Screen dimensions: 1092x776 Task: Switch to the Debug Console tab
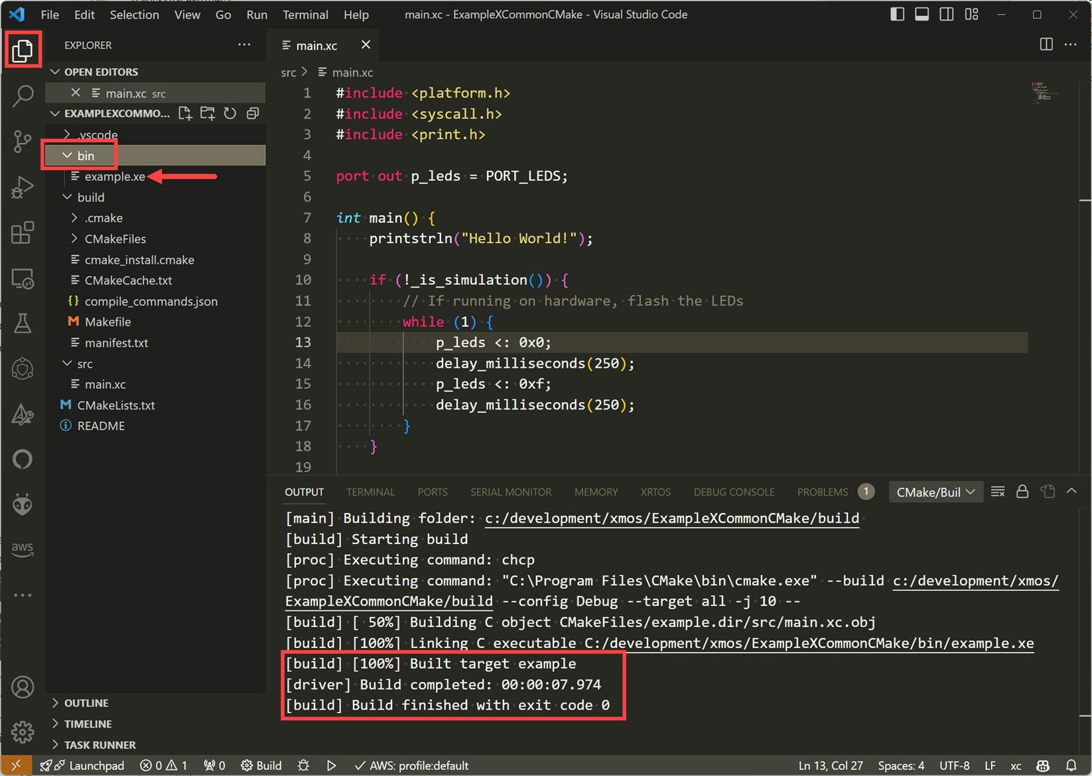(734, 492)
